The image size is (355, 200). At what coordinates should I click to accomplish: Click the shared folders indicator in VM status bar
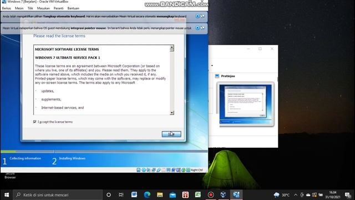(x=164, y=170)
